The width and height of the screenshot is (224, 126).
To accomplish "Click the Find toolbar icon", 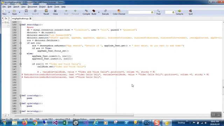I will [158, 12].
